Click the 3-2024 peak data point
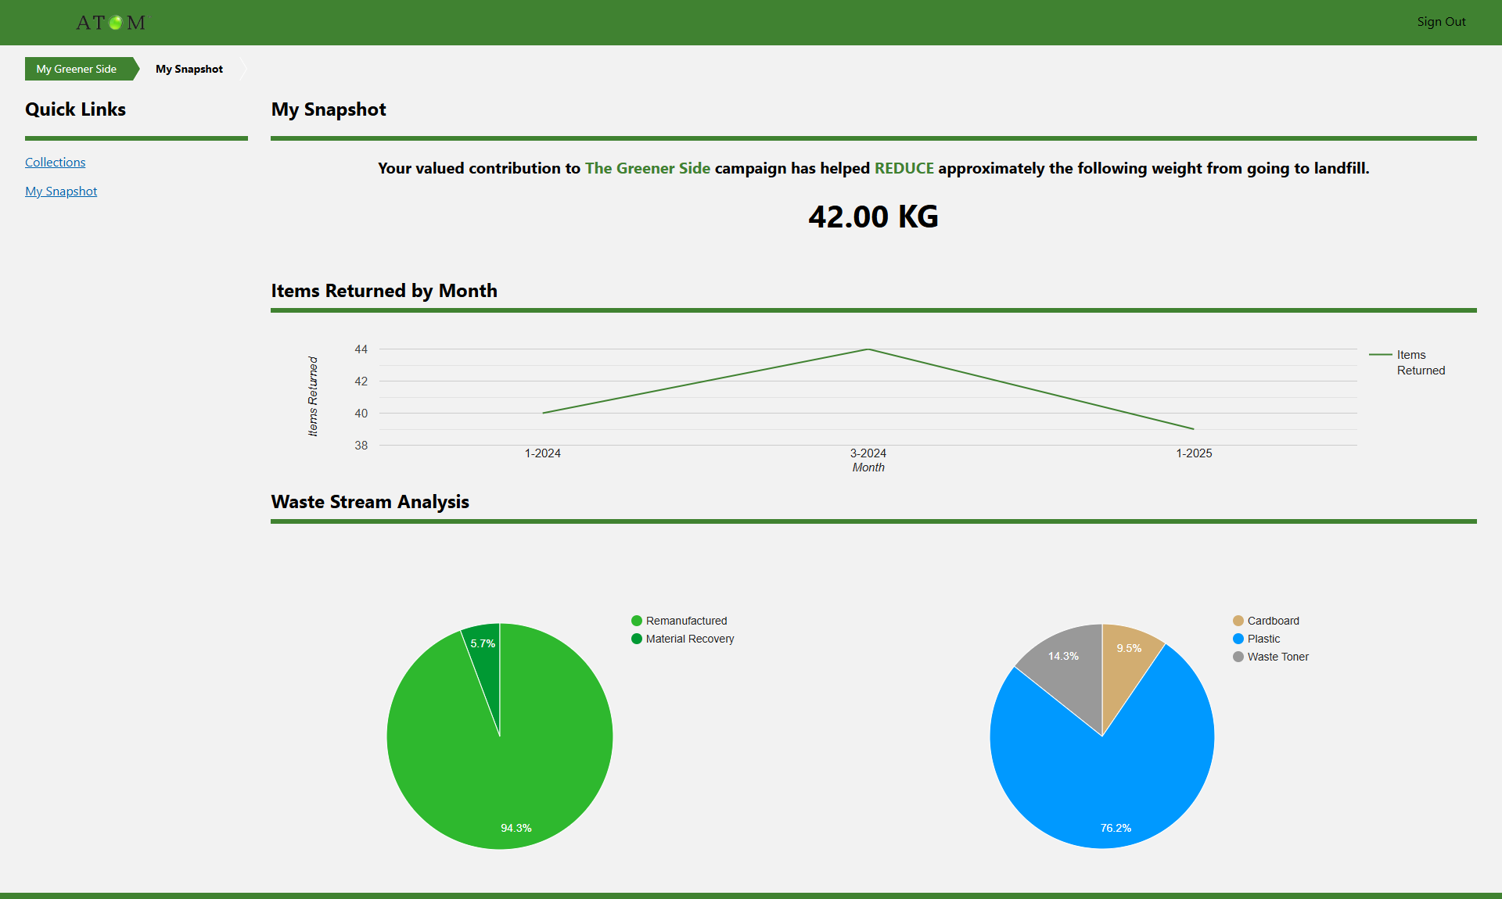Screen dimensions: 1502x899 868,349
